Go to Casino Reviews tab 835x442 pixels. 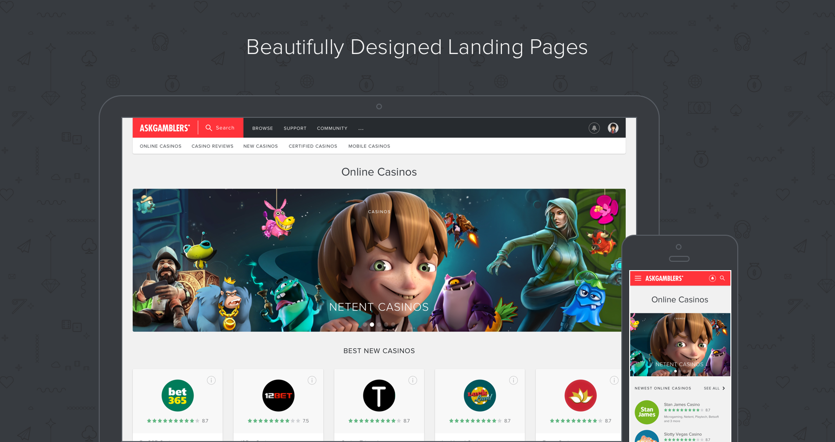point(212,146)
